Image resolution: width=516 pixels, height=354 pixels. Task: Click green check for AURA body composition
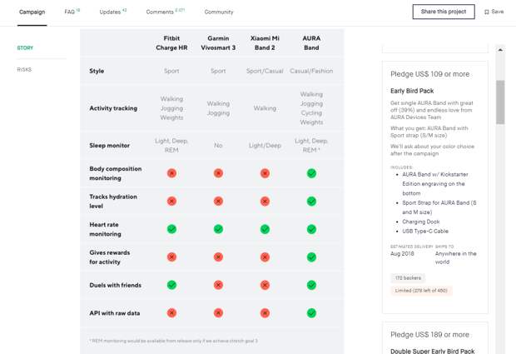[x=311, y=173]
